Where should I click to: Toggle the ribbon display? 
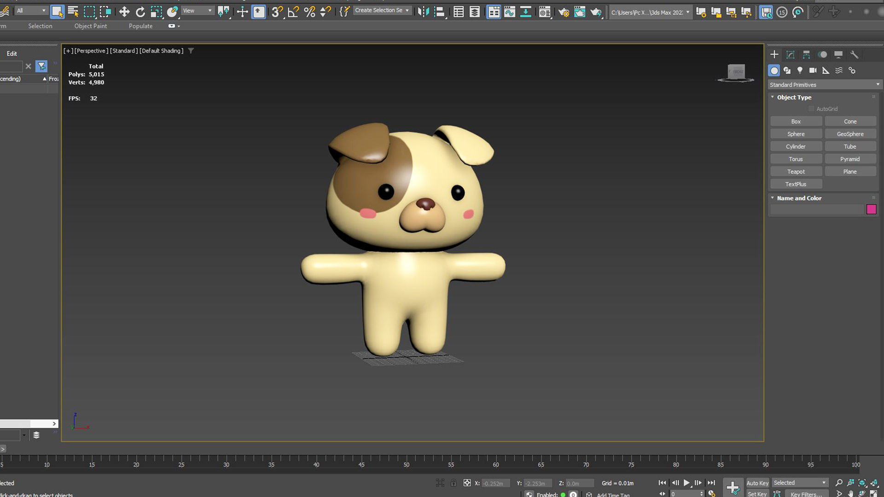494,12
